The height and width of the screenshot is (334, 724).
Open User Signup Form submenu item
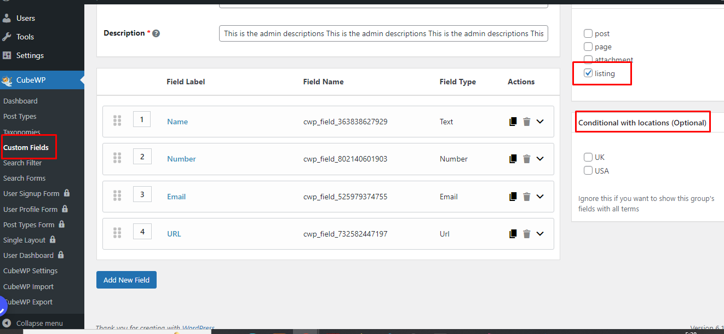click(x=31, y=193)
